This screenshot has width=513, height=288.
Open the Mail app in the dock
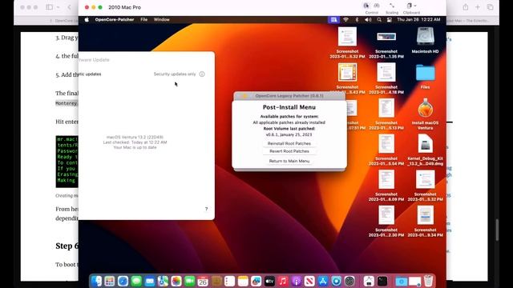(150, 281)
